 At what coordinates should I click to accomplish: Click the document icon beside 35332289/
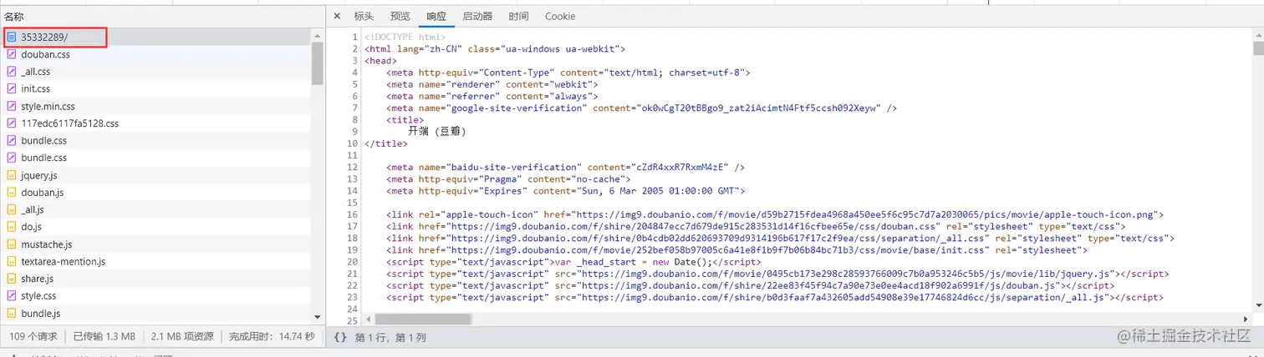click(12, 38)
